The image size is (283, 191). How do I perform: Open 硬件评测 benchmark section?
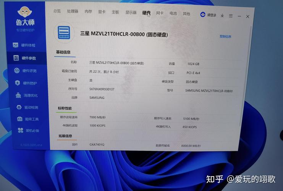[x=25, y=71]
